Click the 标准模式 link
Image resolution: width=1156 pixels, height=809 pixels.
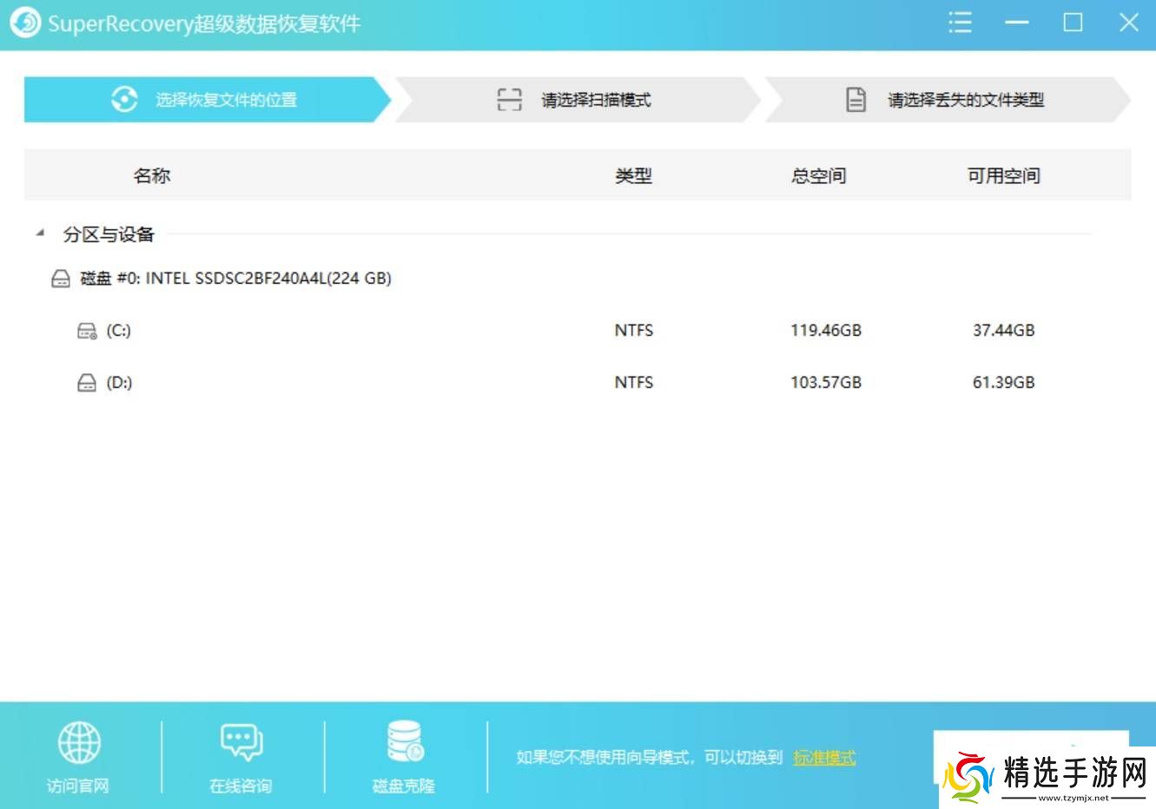point(823,758)
